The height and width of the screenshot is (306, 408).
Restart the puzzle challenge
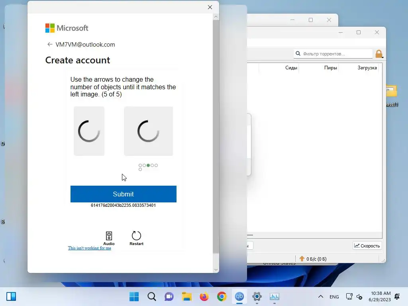click(136, 238)
